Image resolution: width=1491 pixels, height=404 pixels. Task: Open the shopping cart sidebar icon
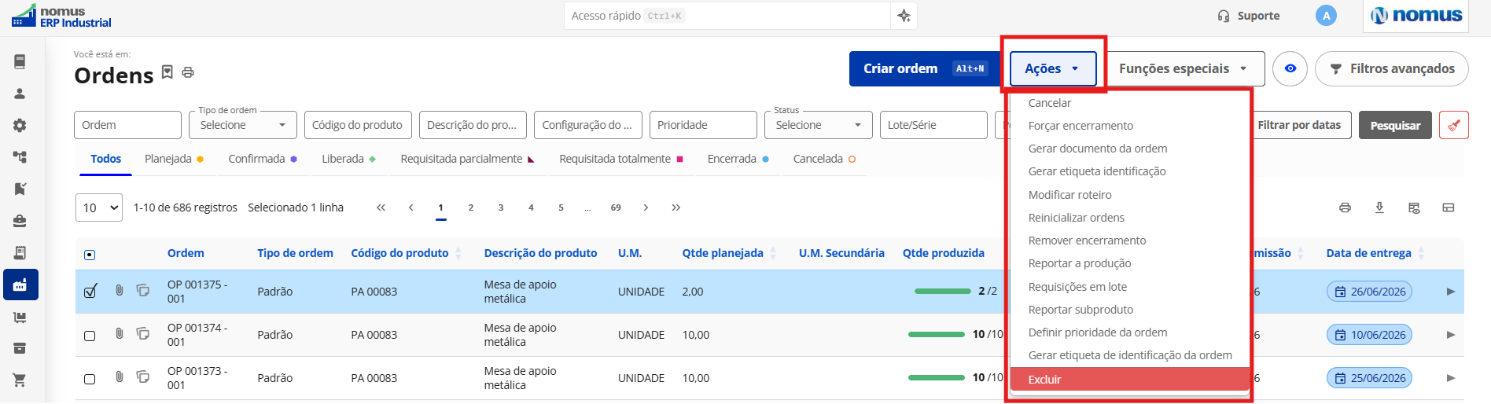(x=20, y=380)
